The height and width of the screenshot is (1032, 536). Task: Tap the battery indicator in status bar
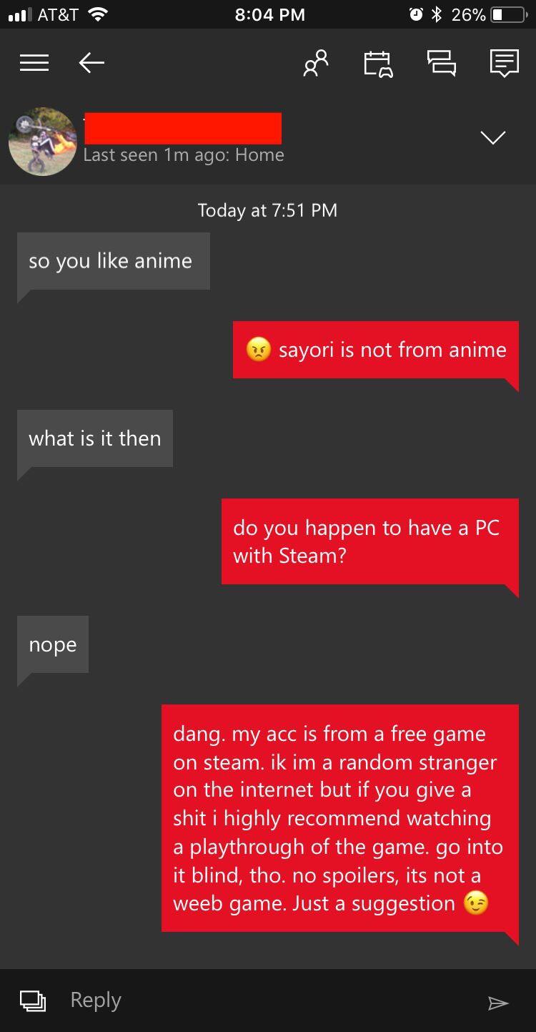pyautogui.click(x=508, y=14)
